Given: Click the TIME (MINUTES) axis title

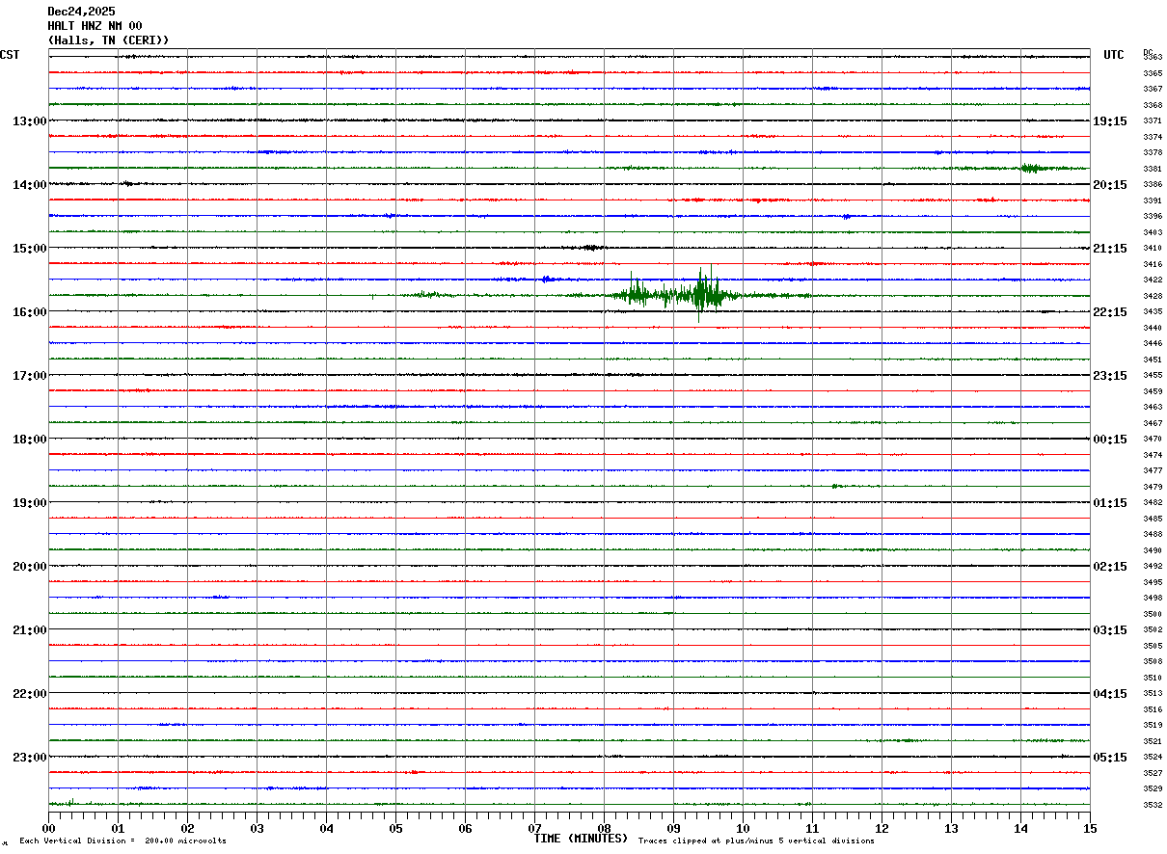Looking at the screenshot, I should click(x=581, y=839).
